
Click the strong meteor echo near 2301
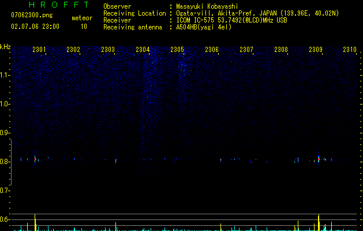tap(35, 159)
